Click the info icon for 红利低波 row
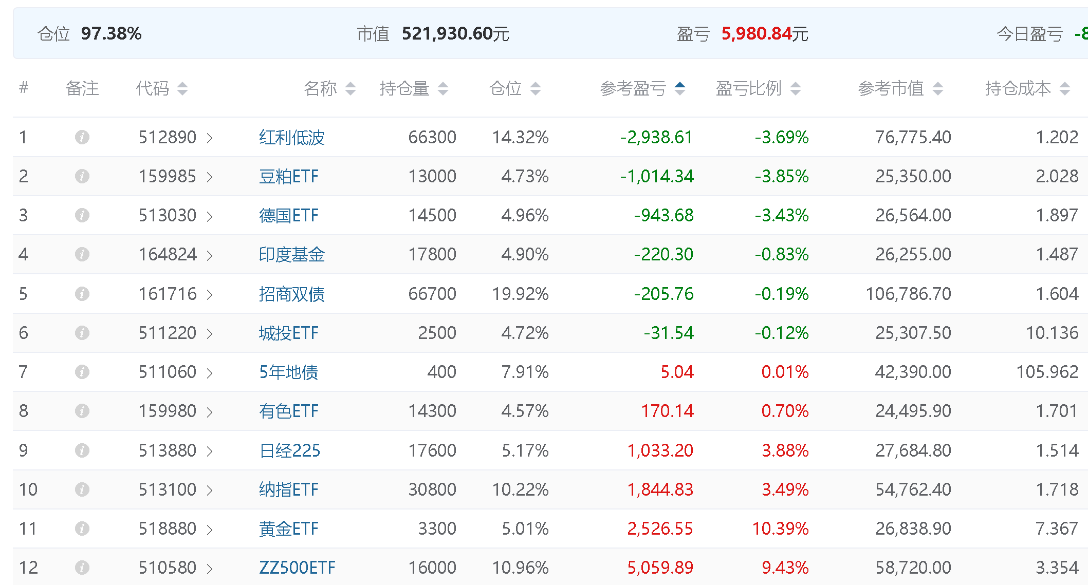The height and width of the screenshot is (585, 1088). coord(82,137)
